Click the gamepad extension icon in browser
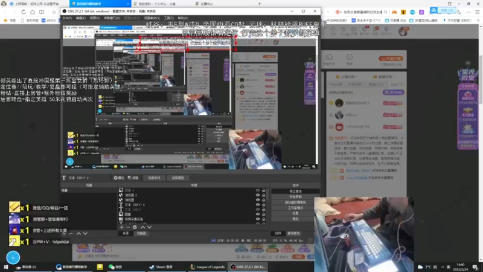 point(394,12)
